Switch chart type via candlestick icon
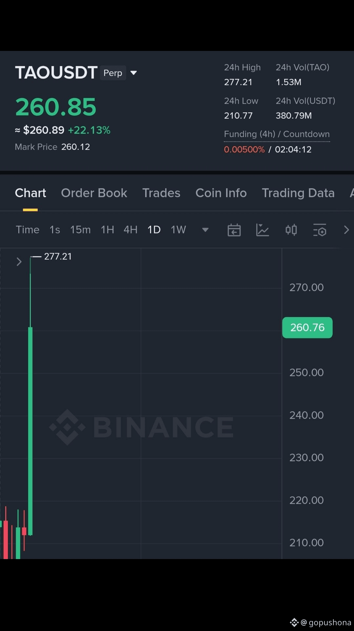 291,230
